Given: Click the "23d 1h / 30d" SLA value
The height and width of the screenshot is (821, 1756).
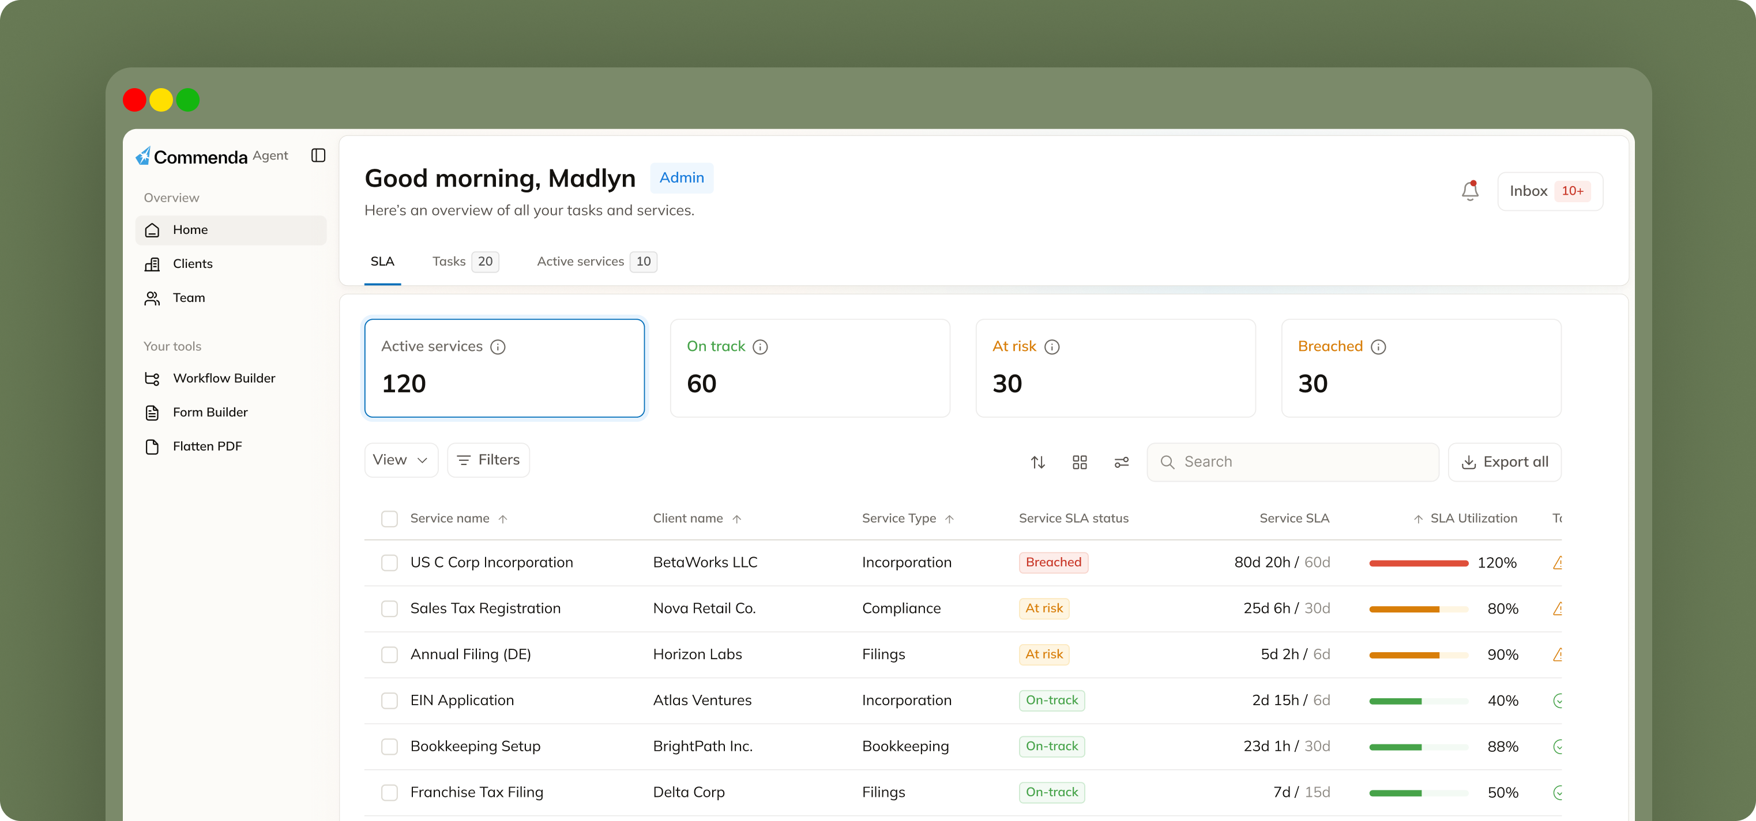Looking at the screenshot, I should [x=1287, y=747].
